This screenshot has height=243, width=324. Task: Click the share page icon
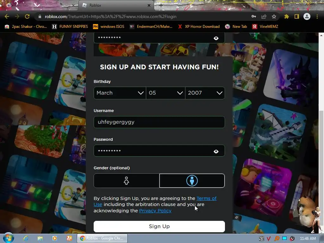264,16
